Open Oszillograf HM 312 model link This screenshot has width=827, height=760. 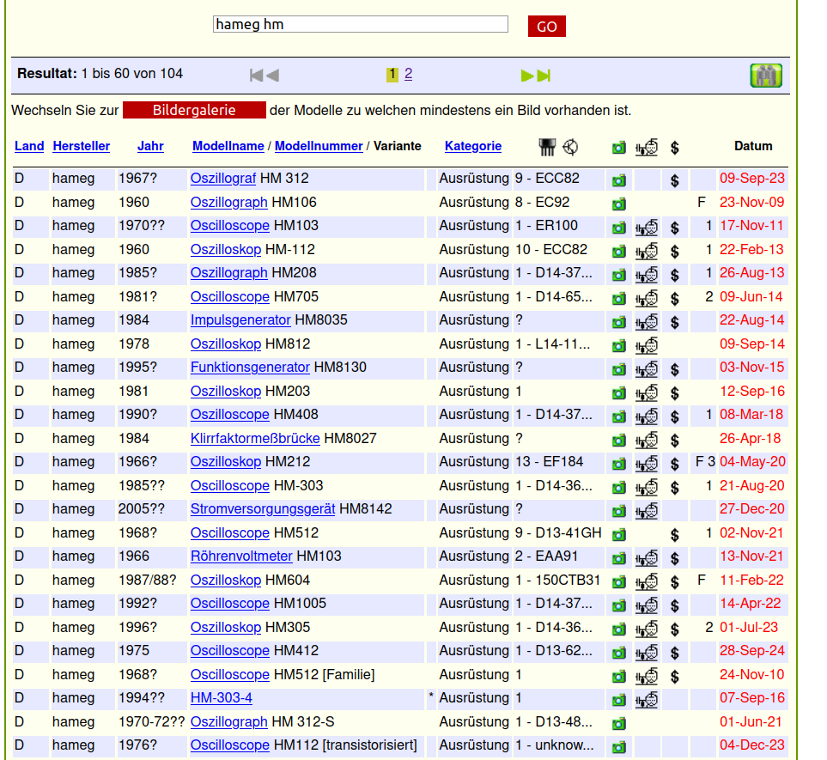[223, 179]
